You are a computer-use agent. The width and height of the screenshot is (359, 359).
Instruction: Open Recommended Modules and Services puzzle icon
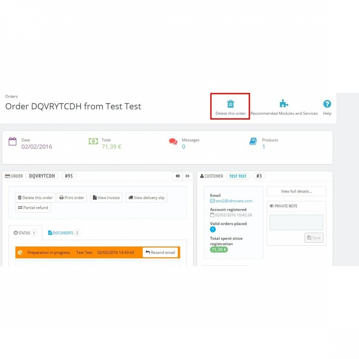[x=284, y=104]
